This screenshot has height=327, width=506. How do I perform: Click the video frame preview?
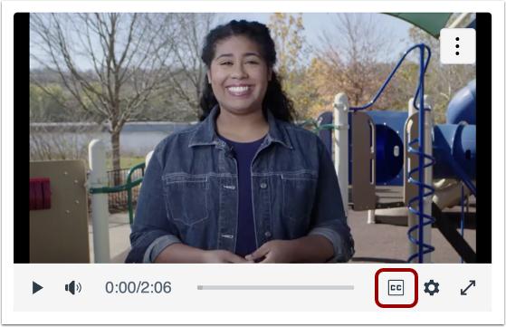[253, 138]
